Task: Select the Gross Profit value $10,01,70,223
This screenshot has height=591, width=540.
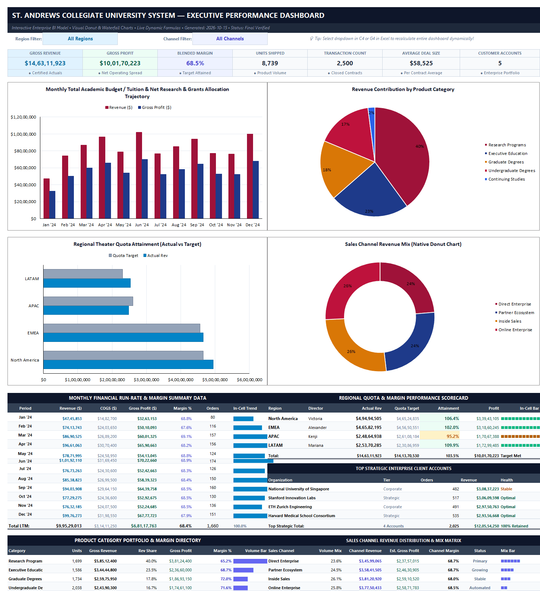Action: point(120,63)
